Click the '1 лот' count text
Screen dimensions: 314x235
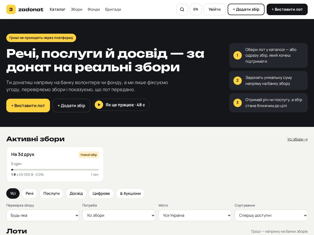click(x=95, y=174)
